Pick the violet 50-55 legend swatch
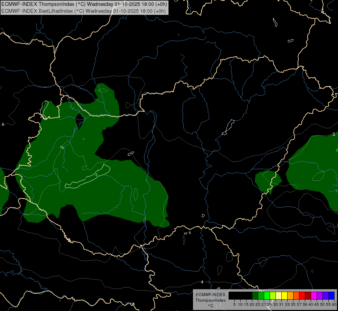Screen dimensions: 338x311 pos(326,295)
